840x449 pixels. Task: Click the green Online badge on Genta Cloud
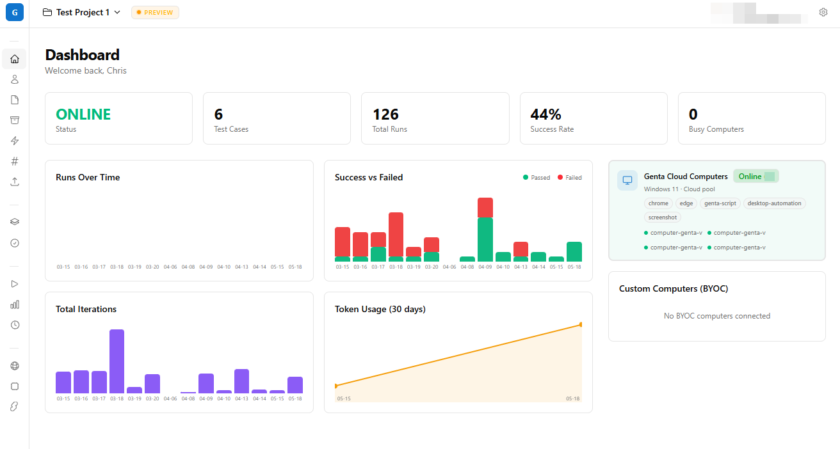(x=756, y=177)
